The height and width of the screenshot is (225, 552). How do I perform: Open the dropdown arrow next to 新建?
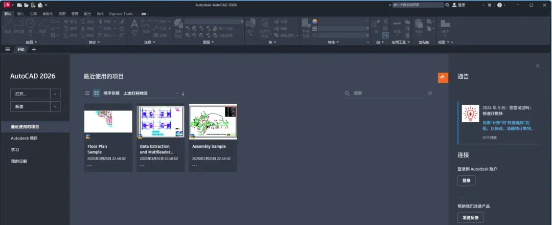point(55,107)
